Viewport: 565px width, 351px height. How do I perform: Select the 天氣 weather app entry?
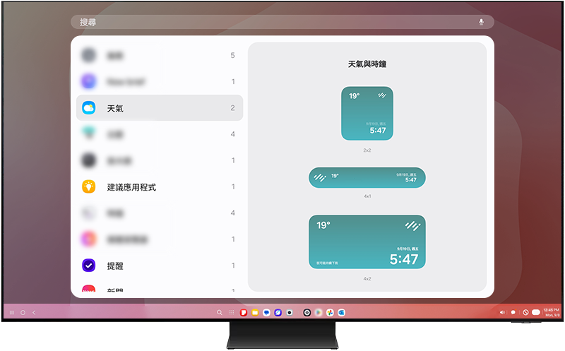[159, 108]
